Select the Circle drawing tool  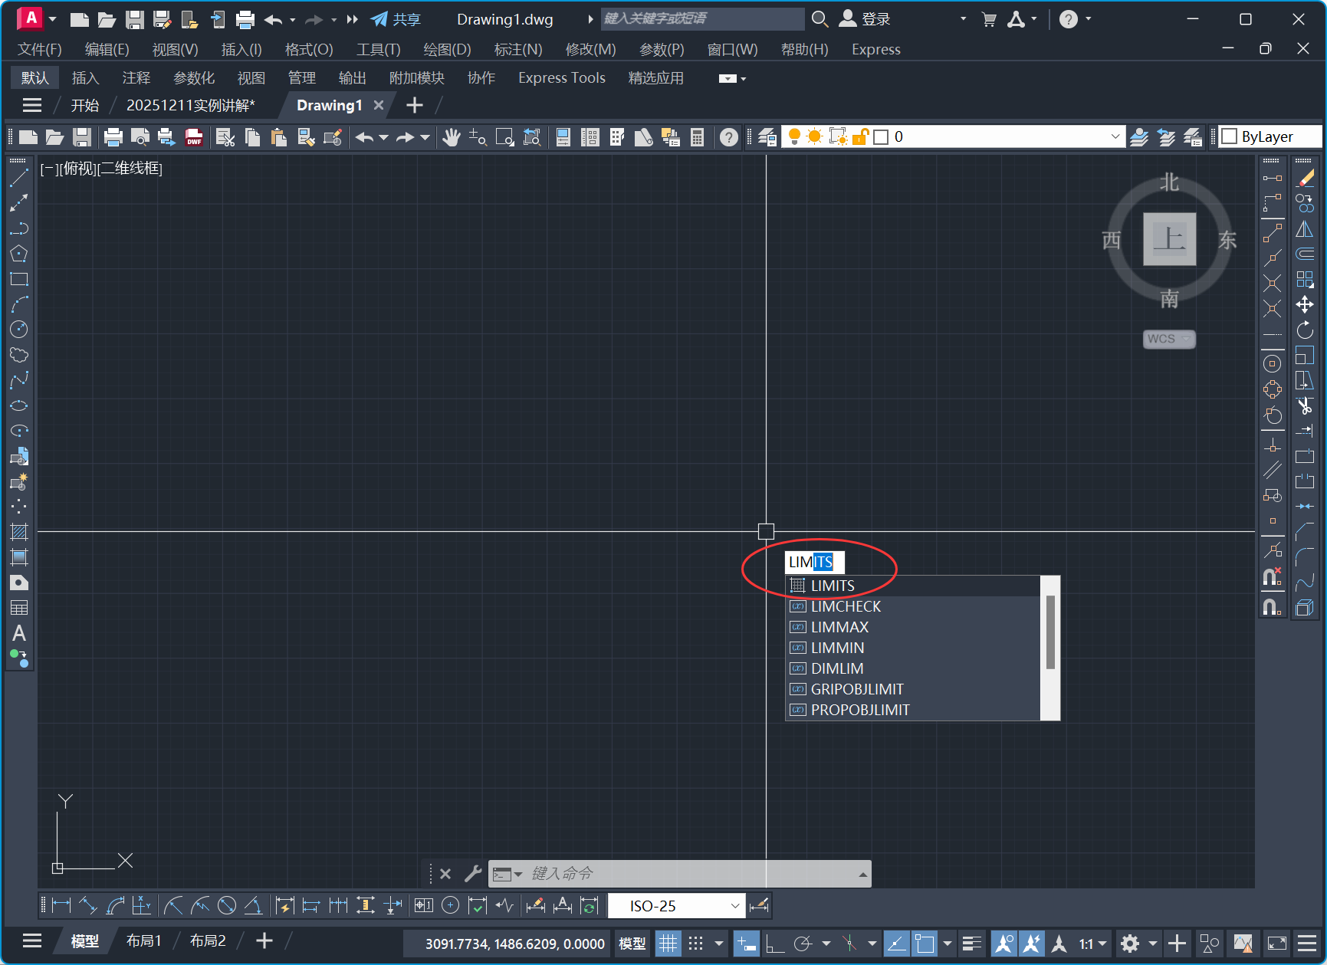pos(19,330)
